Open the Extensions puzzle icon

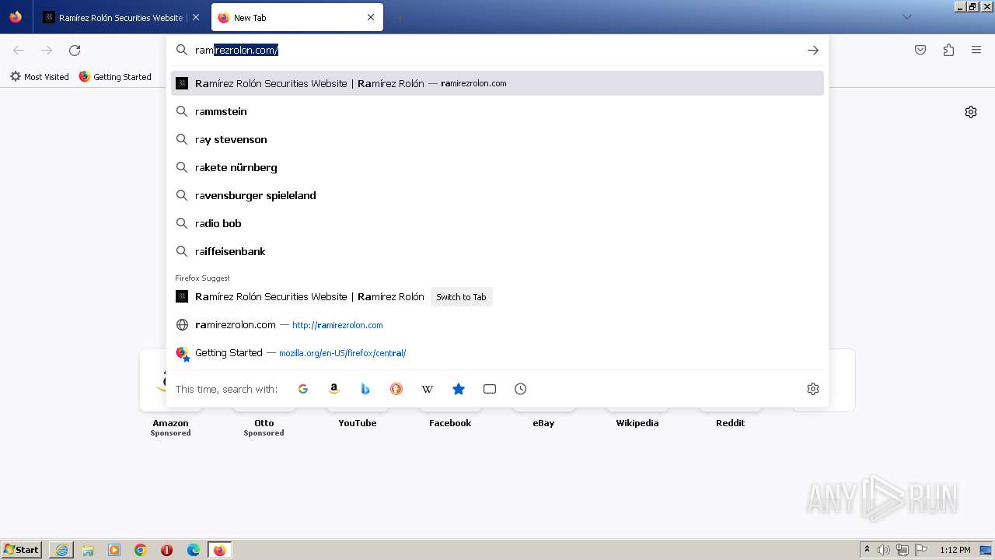tap(948, 51)
